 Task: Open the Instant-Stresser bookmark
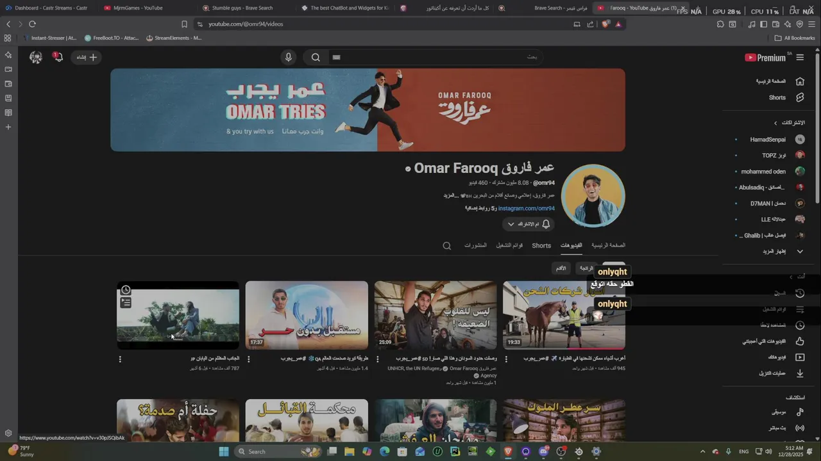point(49,38)
